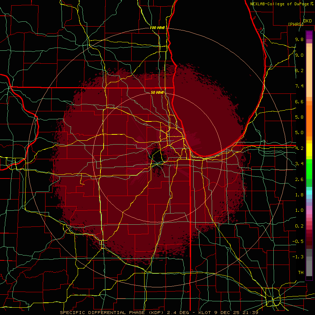Click the 5.0 value on the scale
The height and width of the screenshot is (315, 315).
coord(299,133)
